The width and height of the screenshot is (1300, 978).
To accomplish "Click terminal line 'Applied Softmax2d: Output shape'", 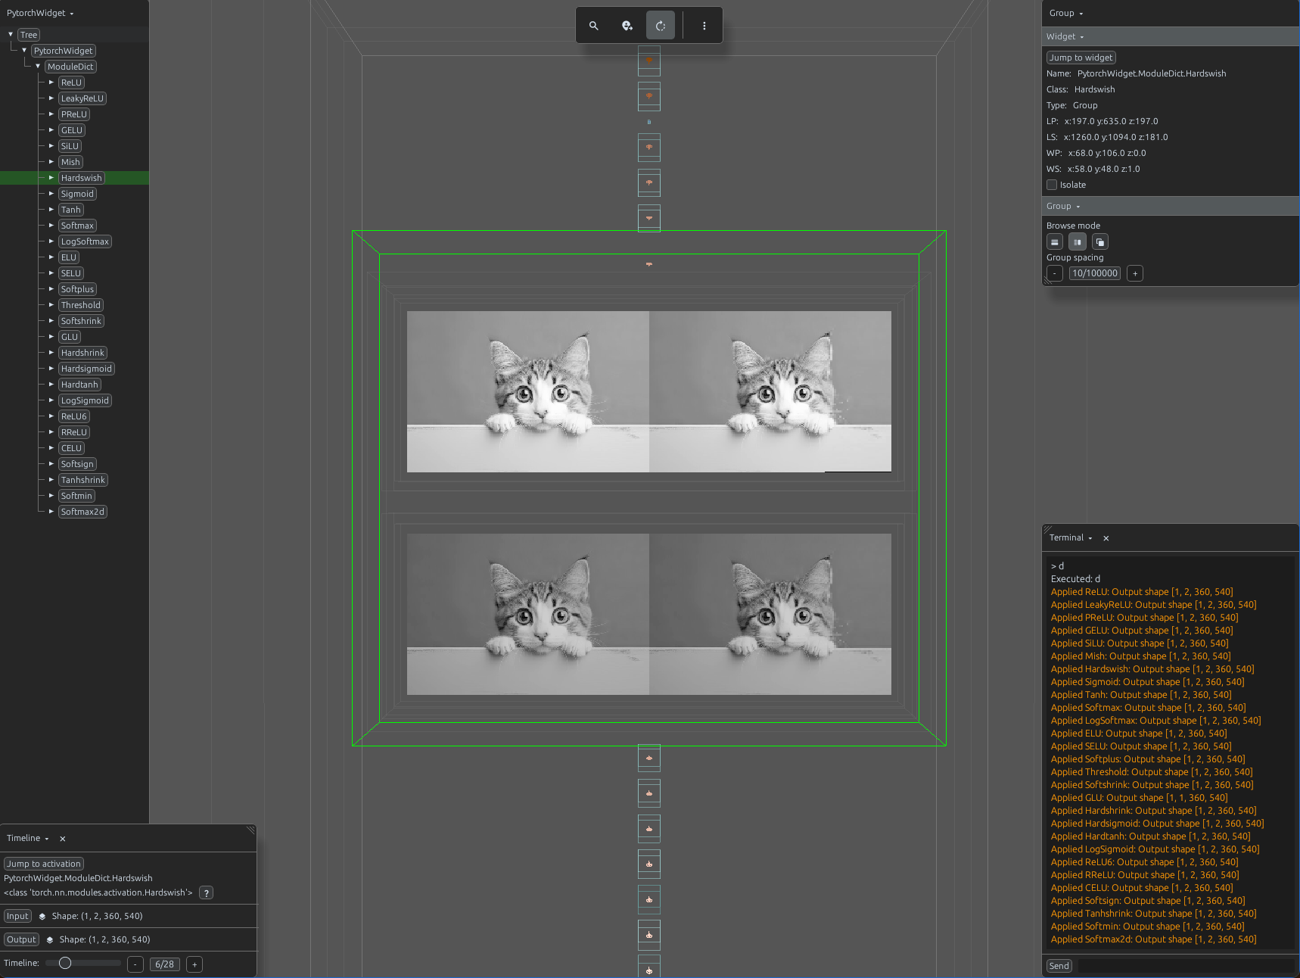I will (x=1154, y=939).
